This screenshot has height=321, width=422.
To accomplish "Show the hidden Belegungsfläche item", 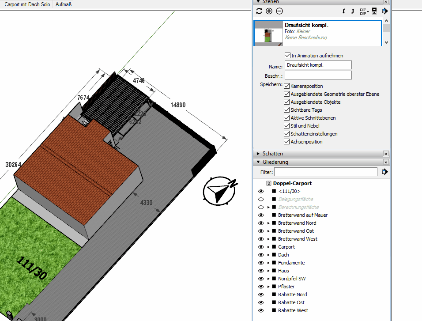I will click(x=260, y=199).
